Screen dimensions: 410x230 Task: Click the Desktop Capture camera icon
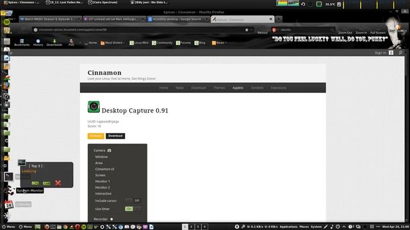click(94, 107)
